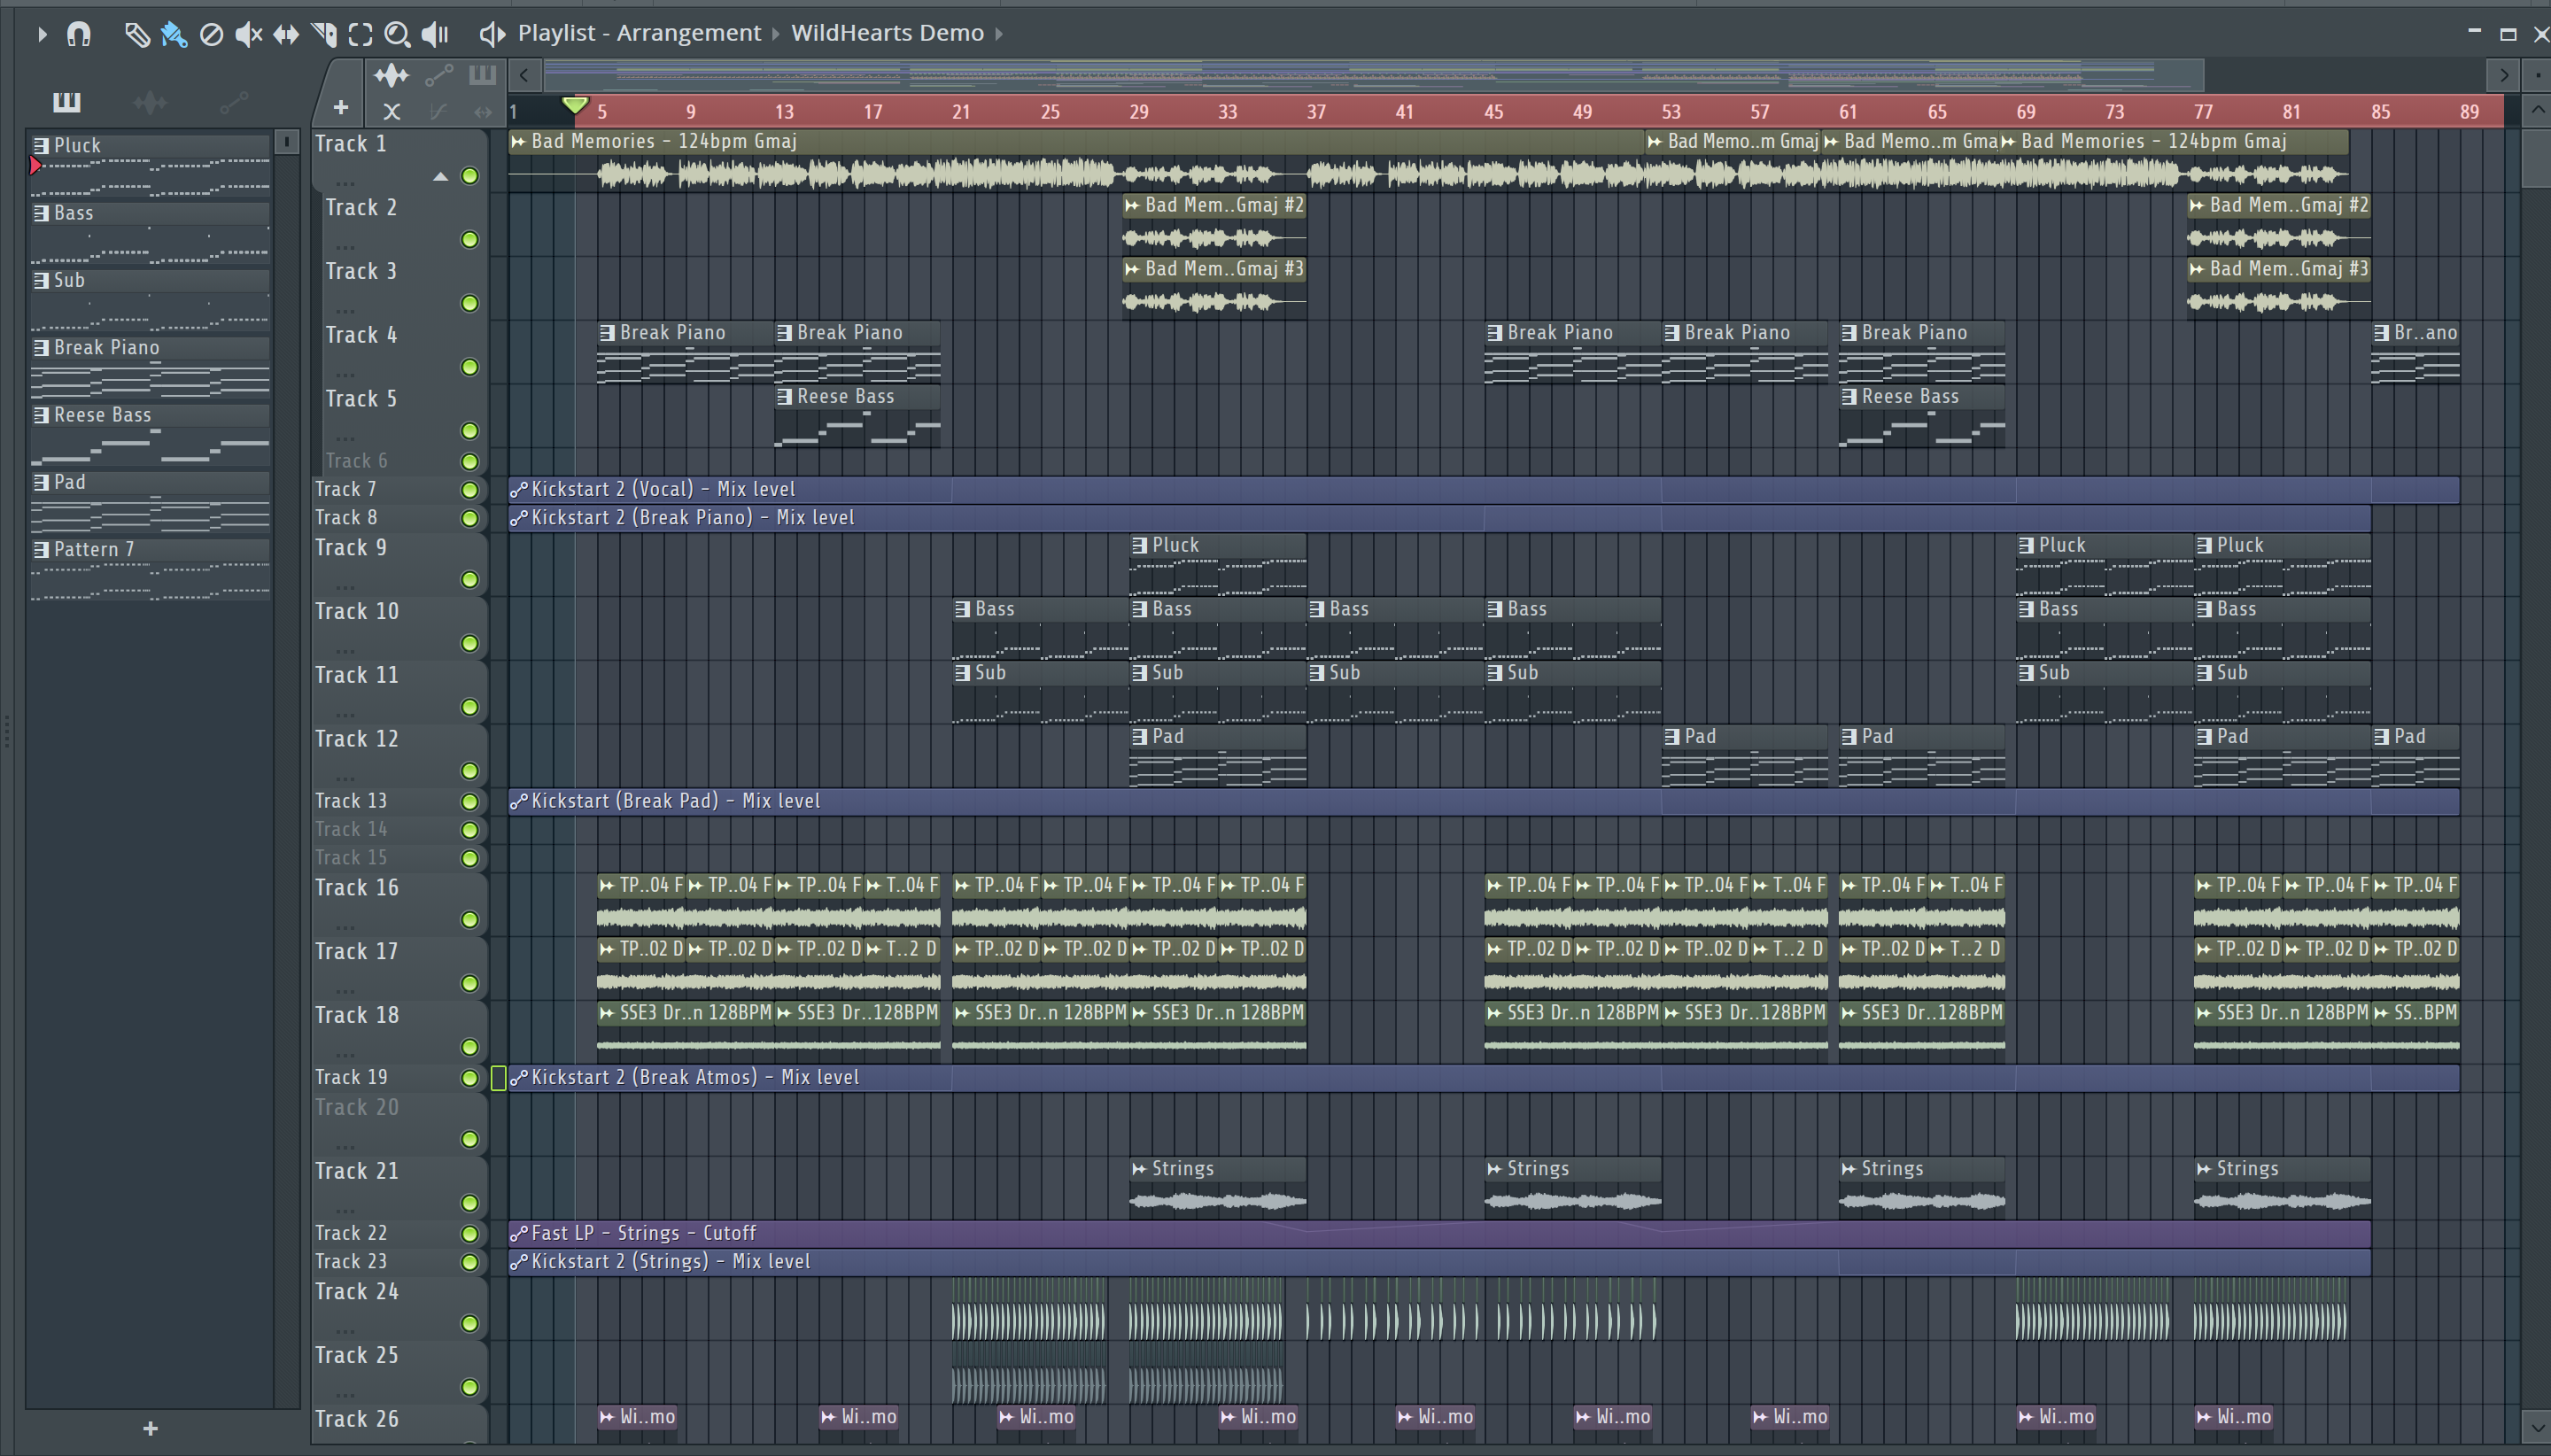Mute Track 22 with green LED
This screenshot has width=2551, height=1456.
(x=469, y=1234)
